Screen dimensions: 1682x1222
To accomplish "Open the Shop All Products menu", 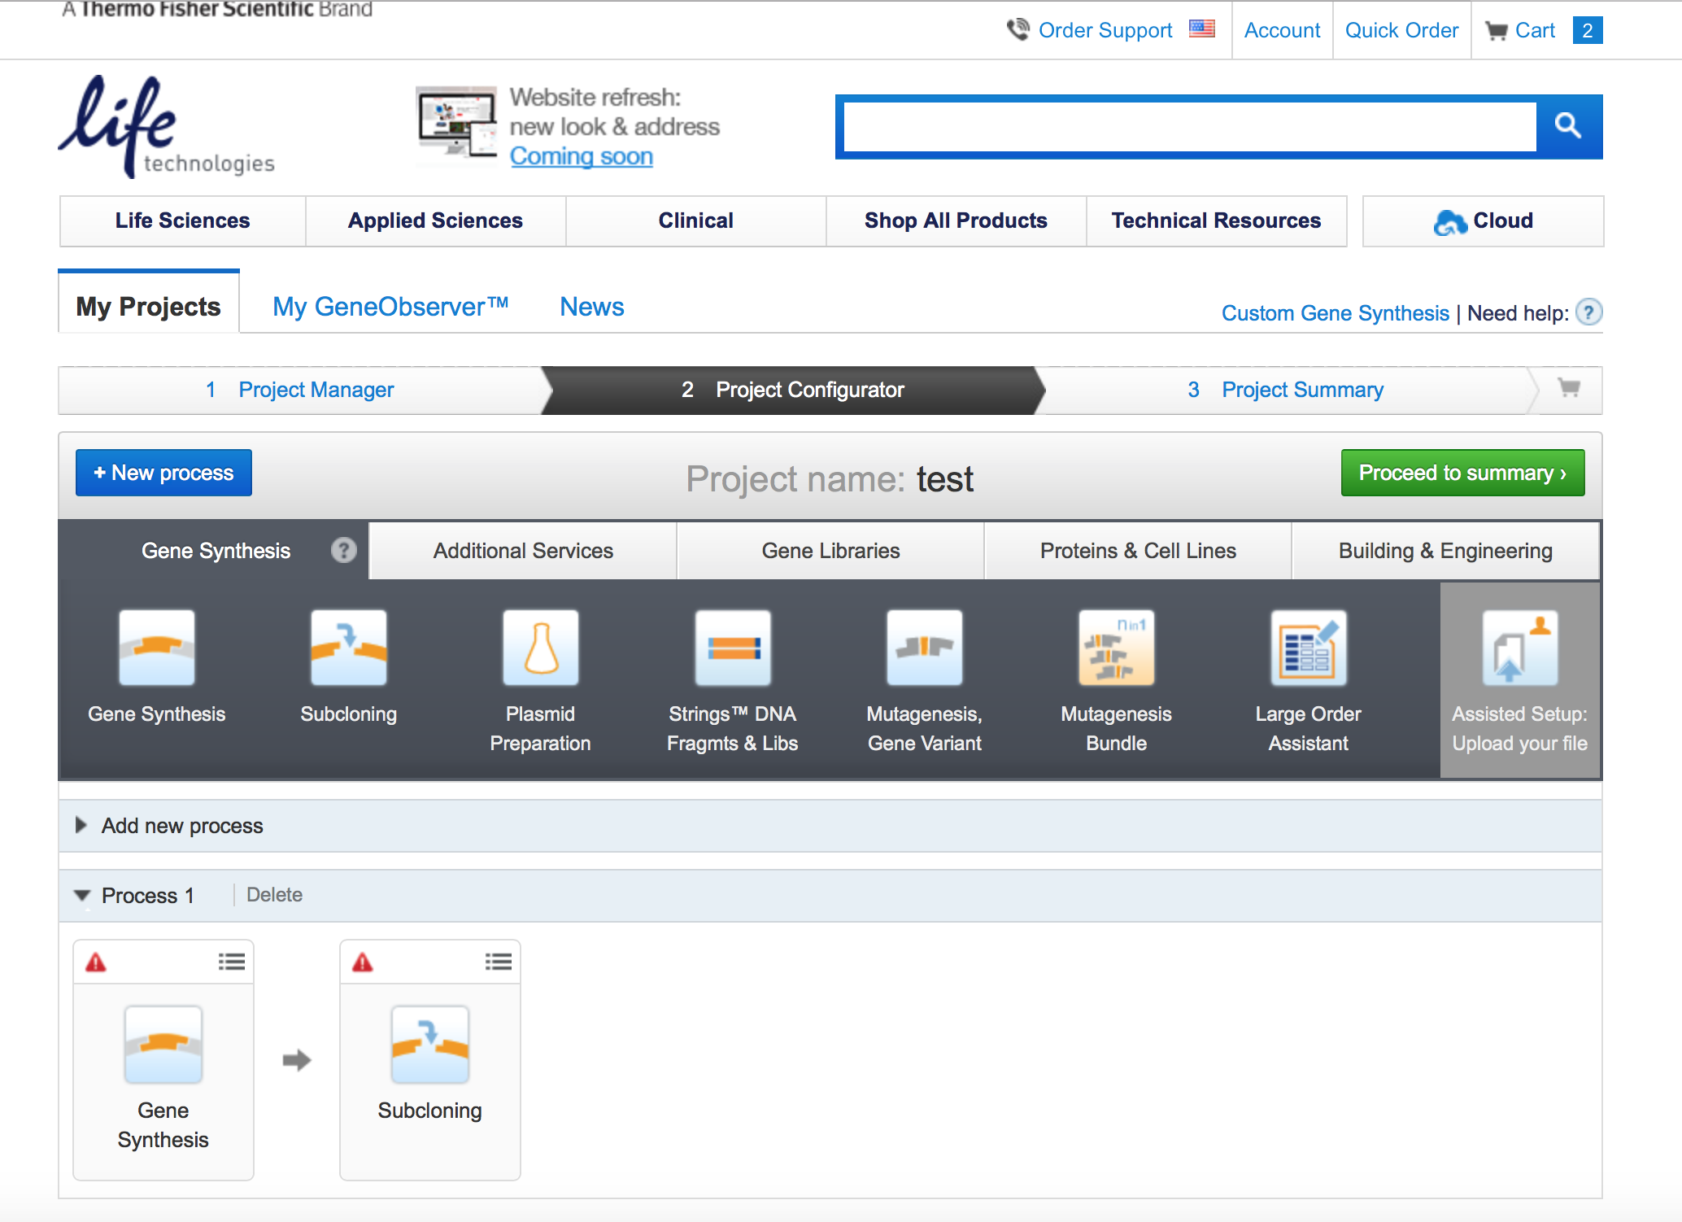I will coord(956,220).
